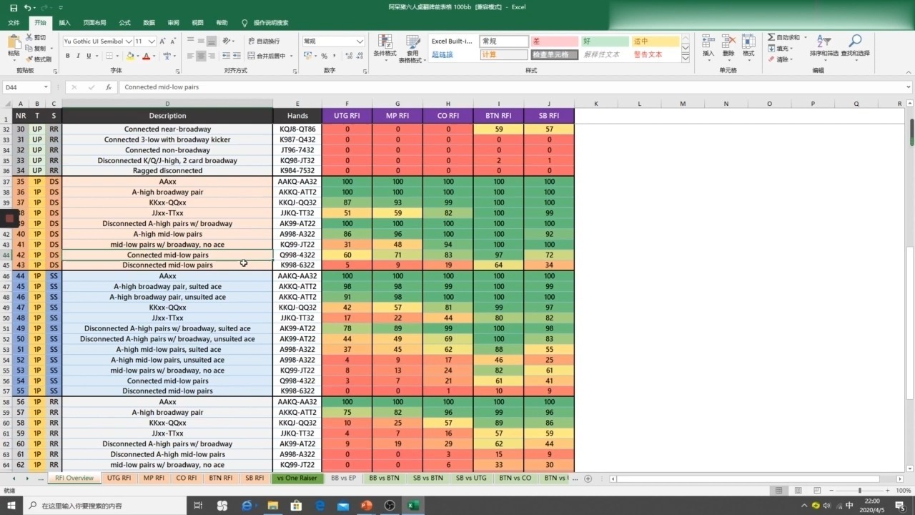915x515 pixels.
Task: Switch to the 插入 (Insert) ribbon tab
Action: 64,23
